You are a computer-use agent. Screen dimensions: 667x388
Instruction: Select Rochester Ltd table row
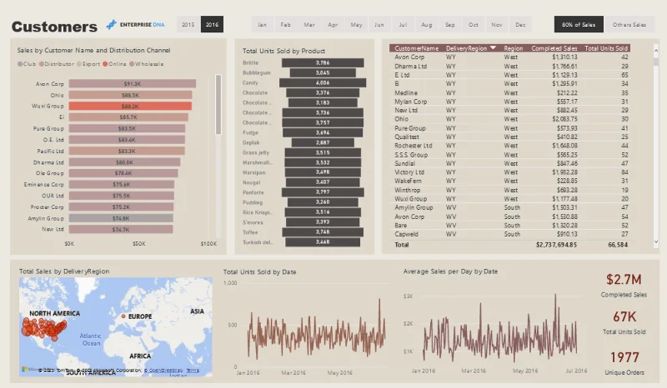pyautogui.click(x=509, y=146)
